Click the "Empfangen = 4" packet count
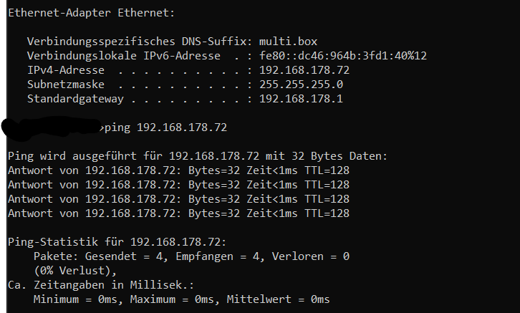This screenshot has width=520, height=313. [213, 256]
